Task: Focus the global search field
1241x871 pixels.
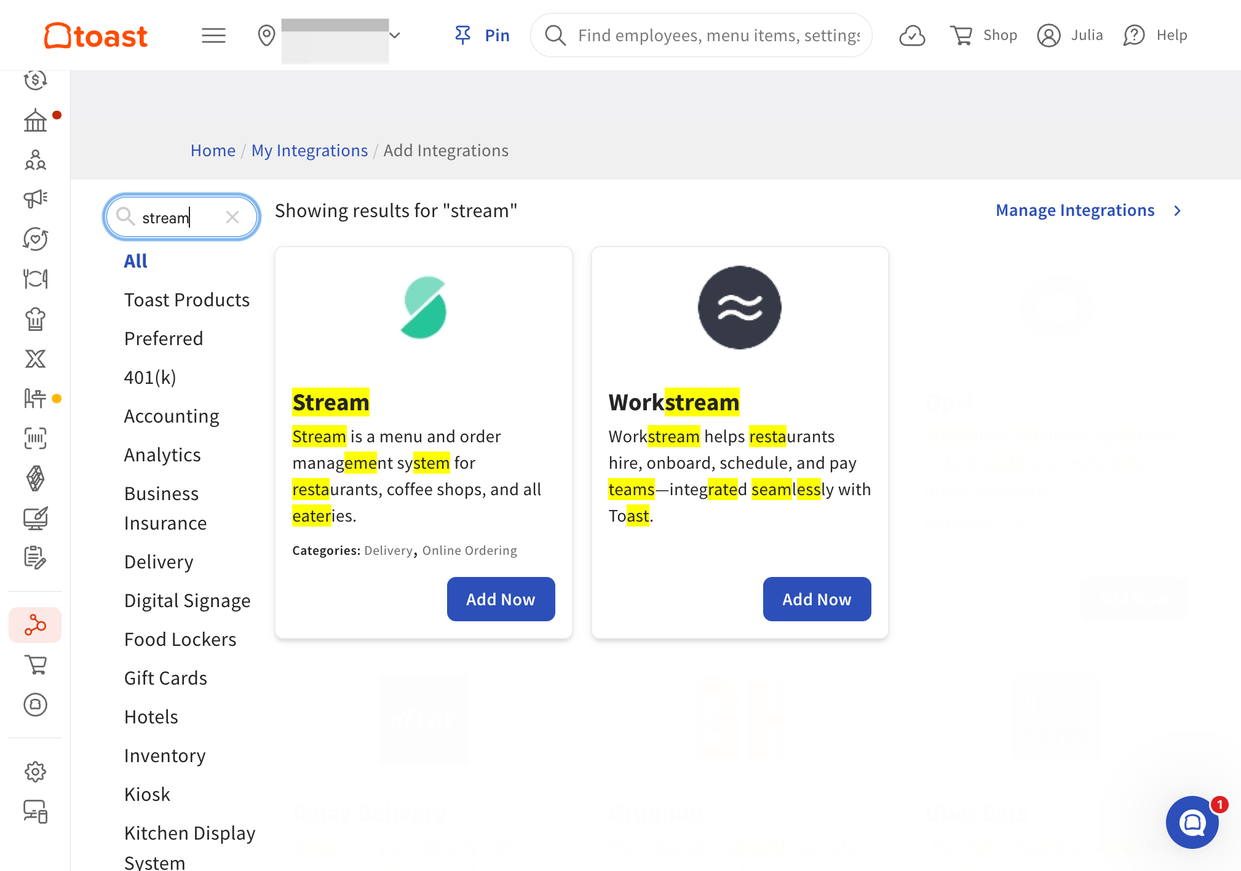Action: click(701, 36)
